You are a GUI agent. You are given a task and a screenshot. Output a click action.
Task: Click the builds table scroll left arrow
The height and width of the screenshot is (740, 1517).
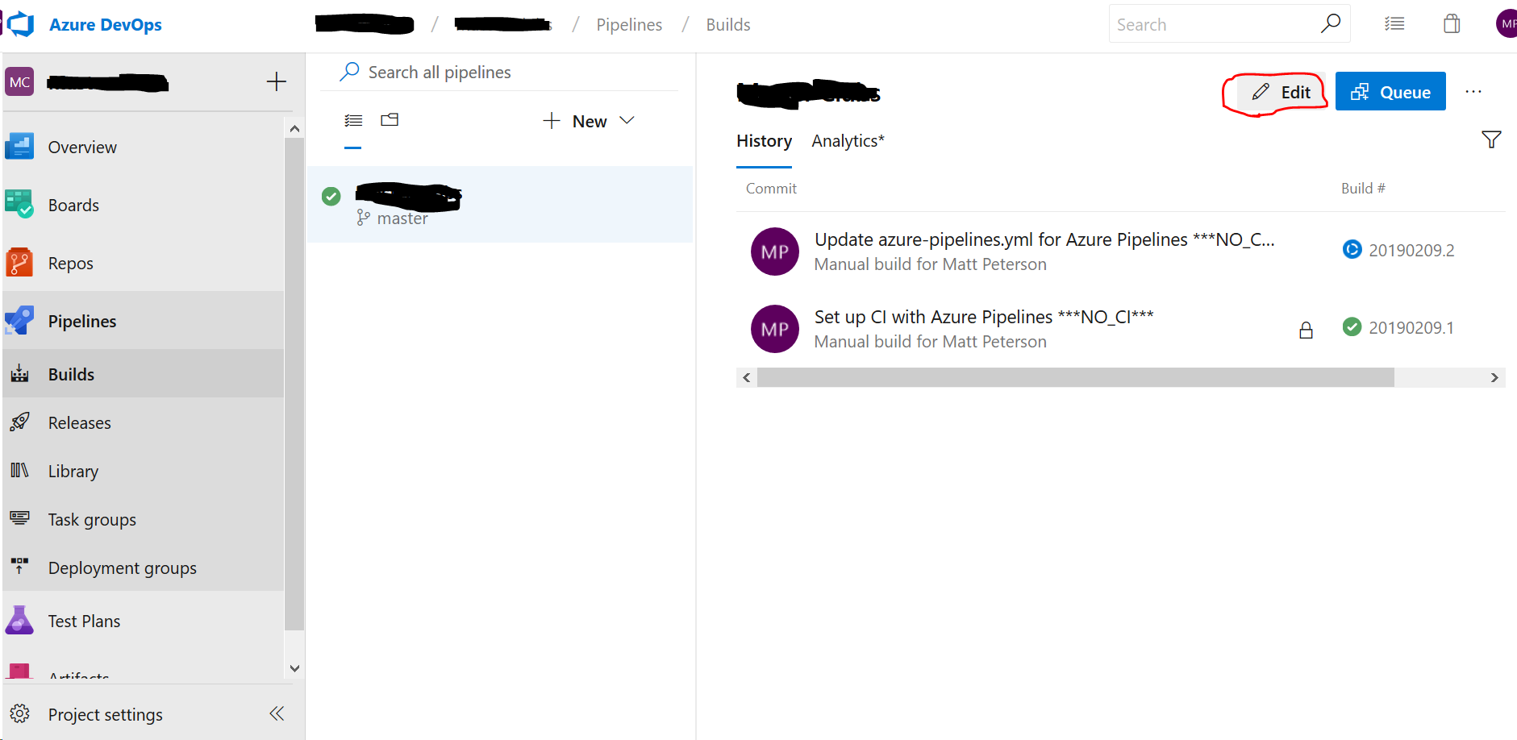tap(747, 377)
